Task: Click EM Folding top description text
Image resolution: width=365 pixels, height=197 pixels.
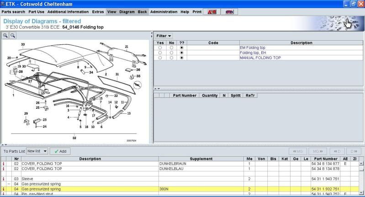Action: pyautogui.click(x=253, y=48)
